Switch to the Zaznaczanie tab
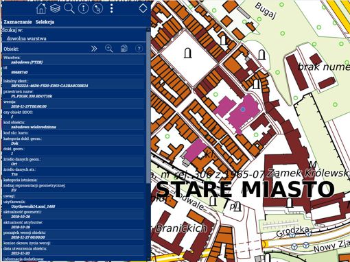Image resolution: width=350 pixels, height=262 pixels. click(18, 22)
